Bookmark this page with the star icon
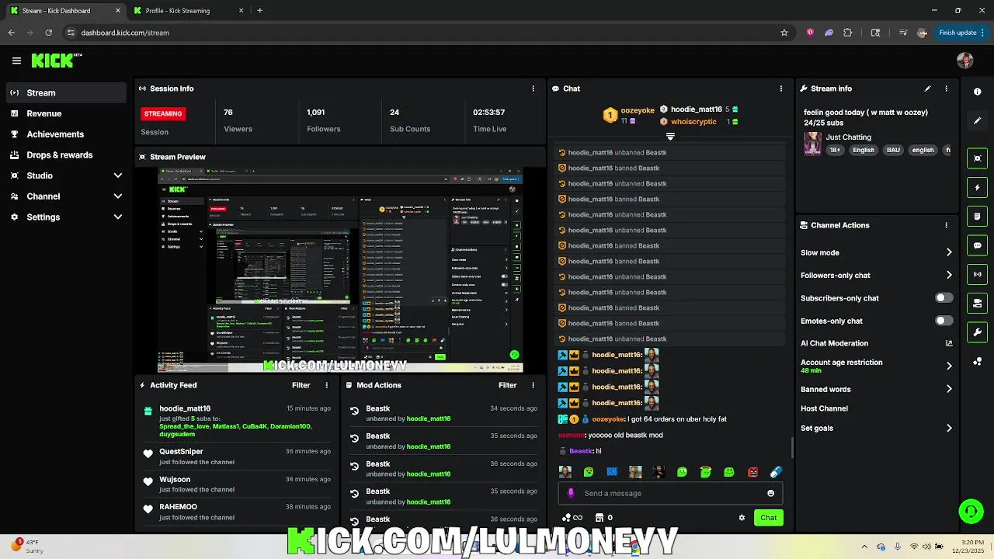Screen dimensions: 994x559 click(x=784, y=33)
